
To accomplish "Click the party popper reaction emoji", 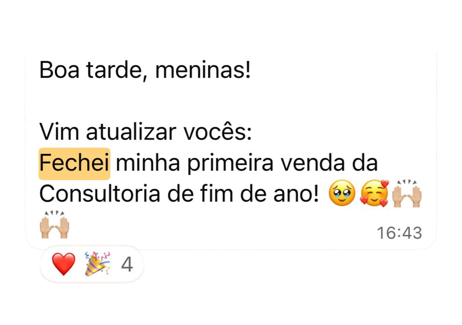I will tap(97, 264).
